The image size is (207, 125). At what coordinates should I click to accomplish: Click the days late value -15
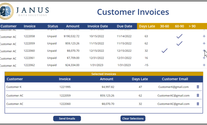[x=146, y=65]
